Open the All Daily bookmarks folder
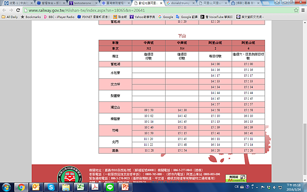 (x=10, y=17)
